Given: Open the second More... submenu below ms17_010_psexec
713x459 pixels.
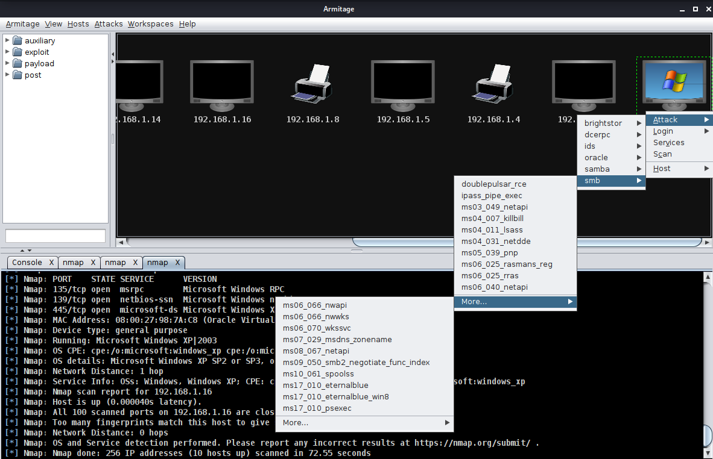Looking at the screenshot, I should pos(365,423).
